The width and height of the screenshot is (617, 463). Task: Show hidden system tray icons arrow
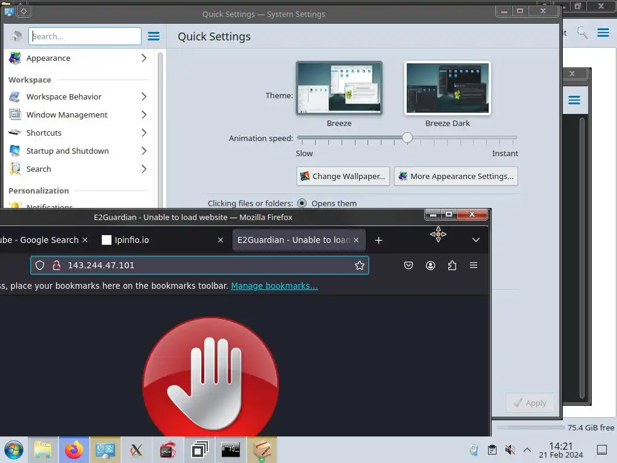click(527, 450)
